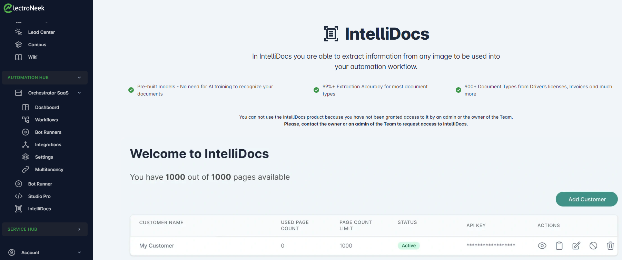Viewport: 622px width, 260px height.
Task: Click the large IntelliDocs header icon
Action: [331, 34]
